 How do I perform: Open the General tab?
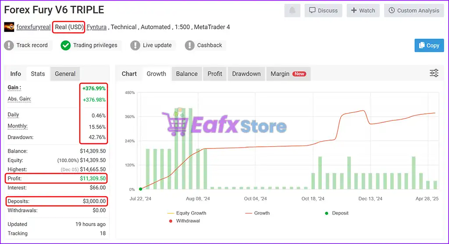tap(65, 74)
